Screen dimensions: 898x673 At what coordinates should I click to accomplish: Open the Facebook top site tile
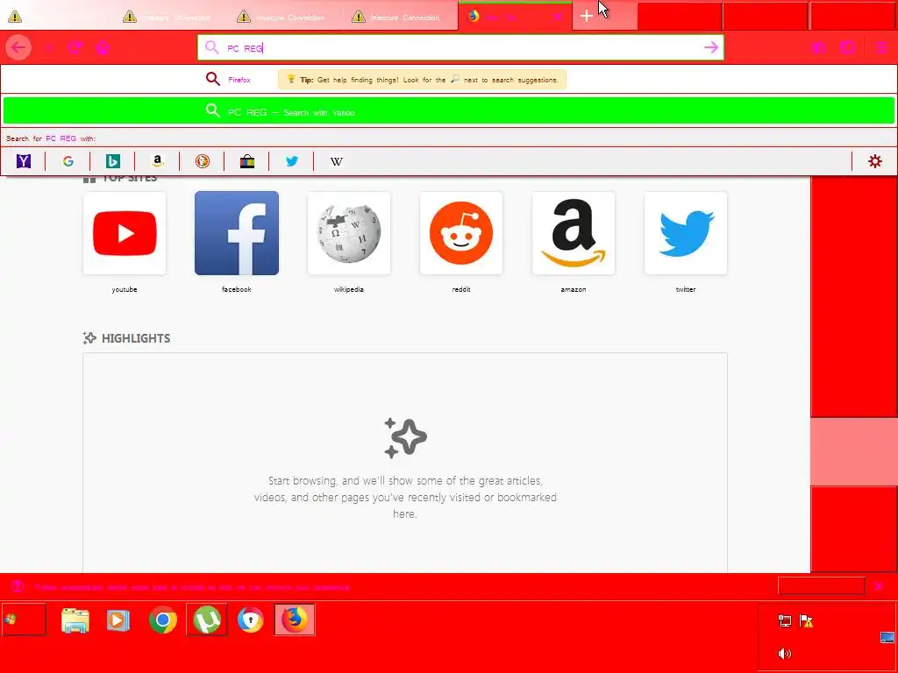pos(237,233)
